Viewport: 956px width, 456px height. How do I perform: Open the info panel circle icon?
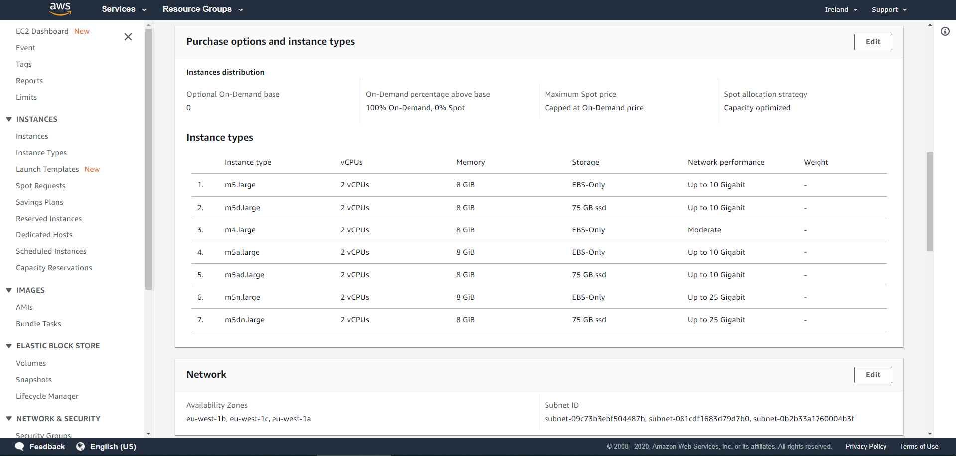click(945, 31)
